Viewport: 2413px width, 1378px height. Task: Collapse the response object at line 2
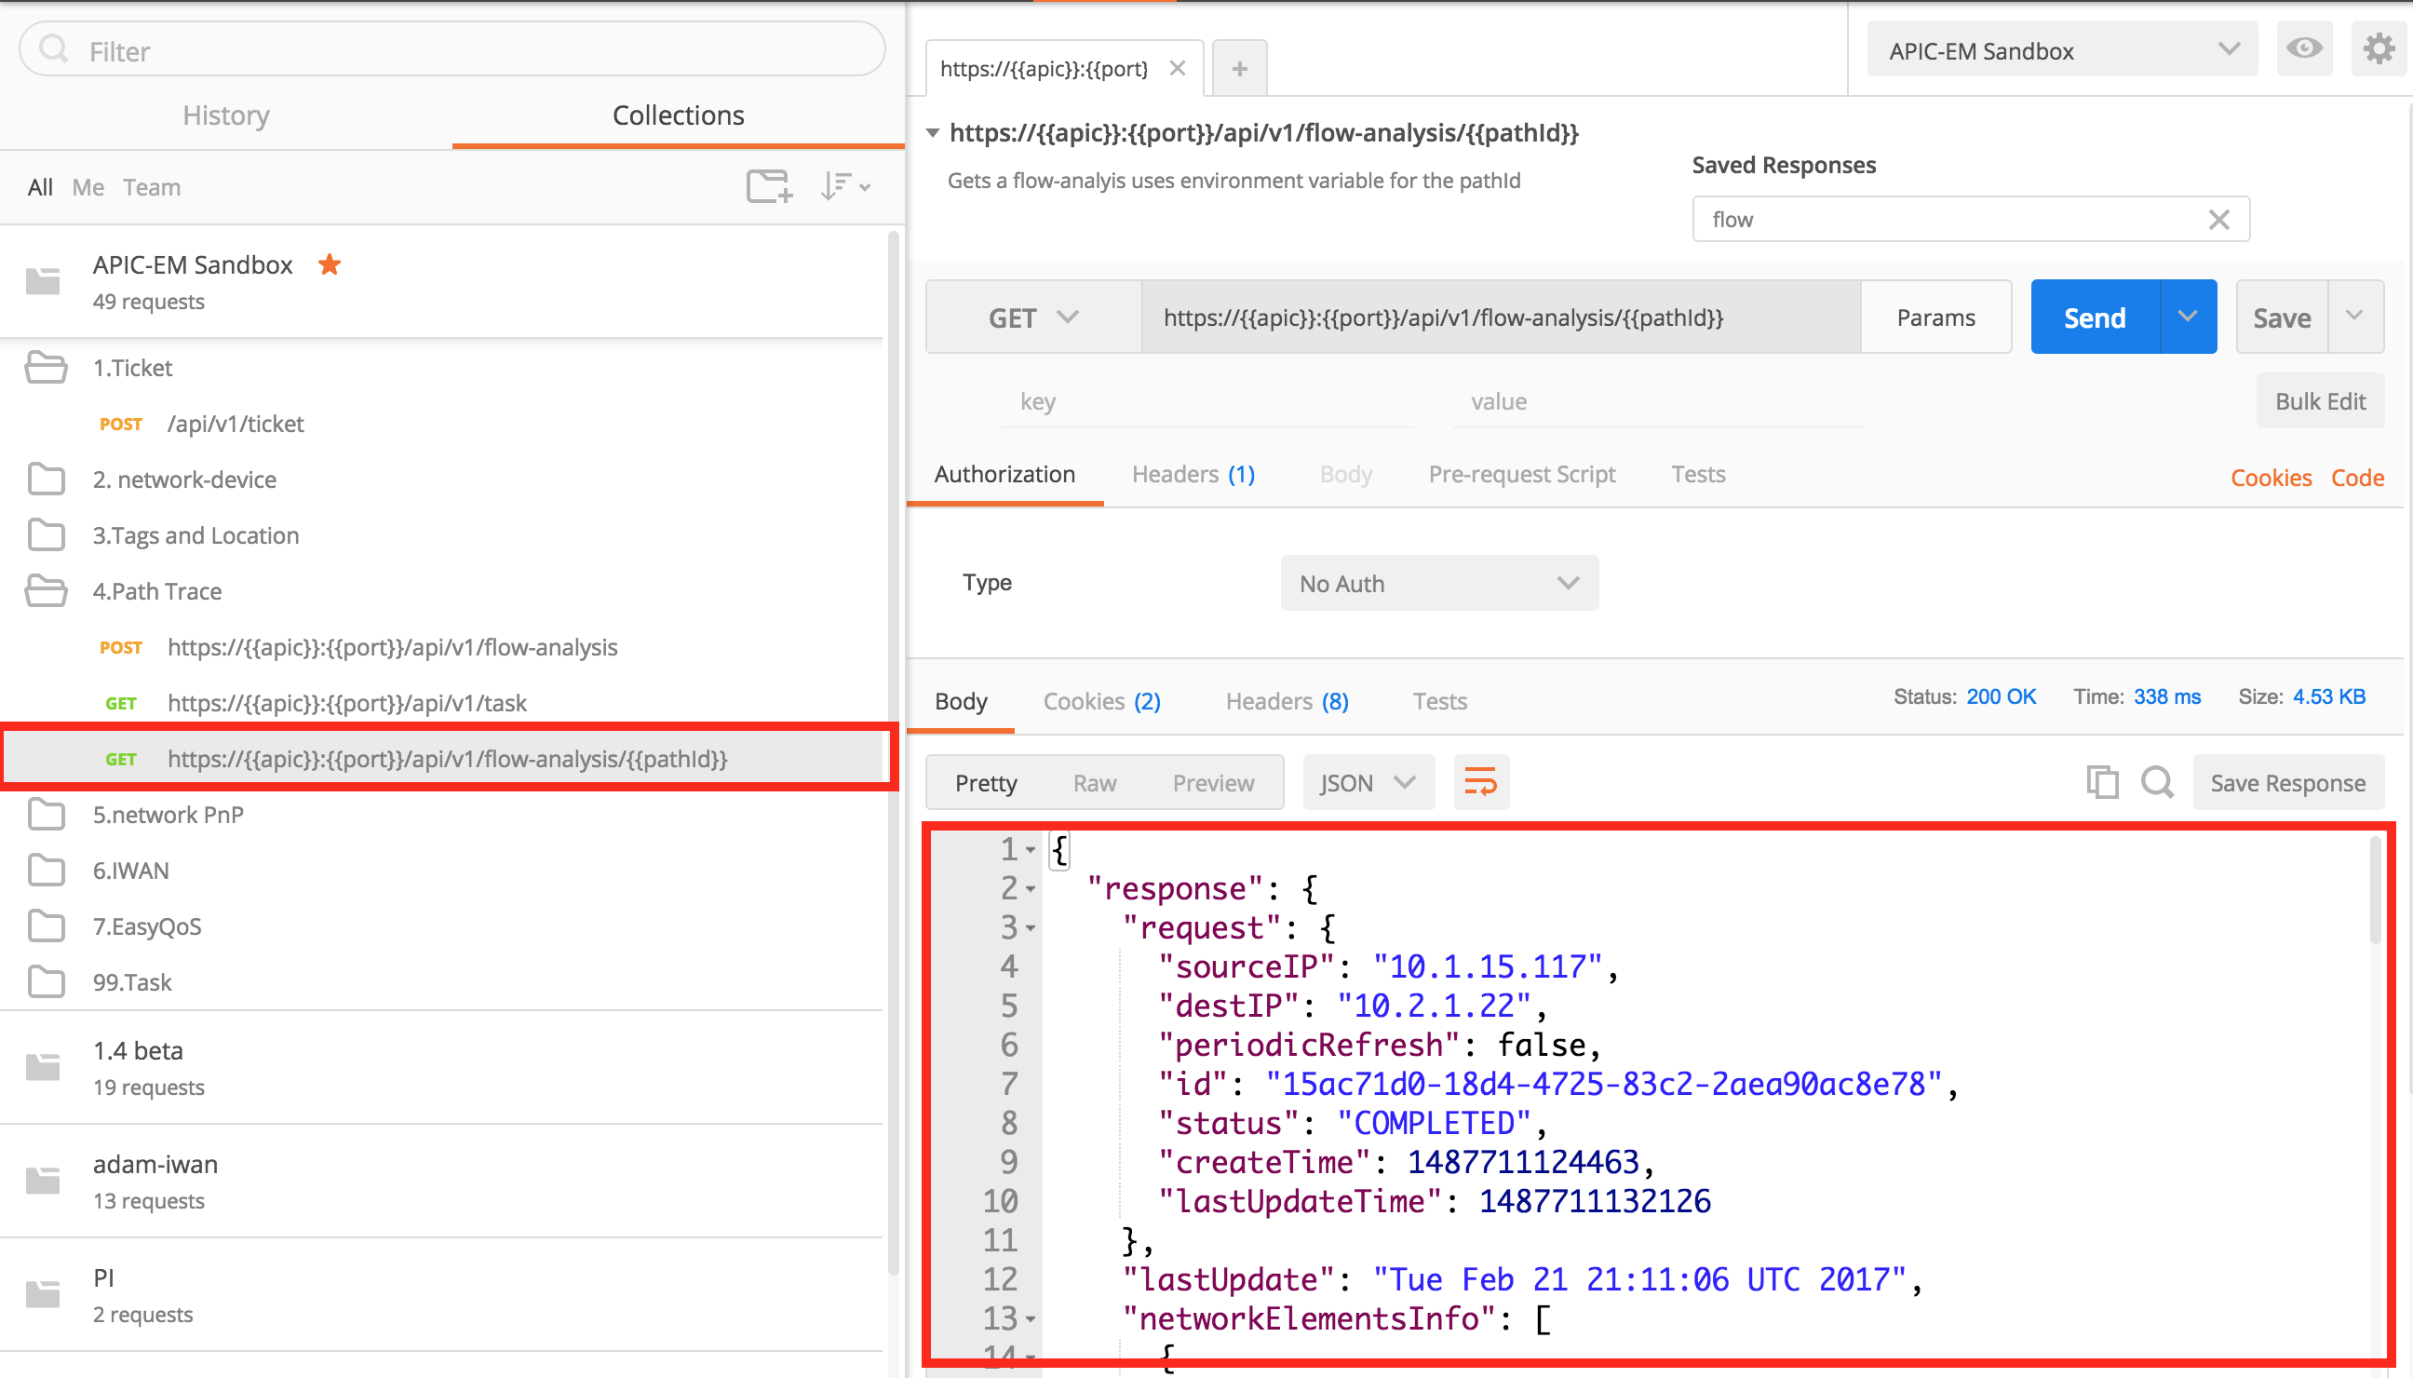coord(1031,888)
